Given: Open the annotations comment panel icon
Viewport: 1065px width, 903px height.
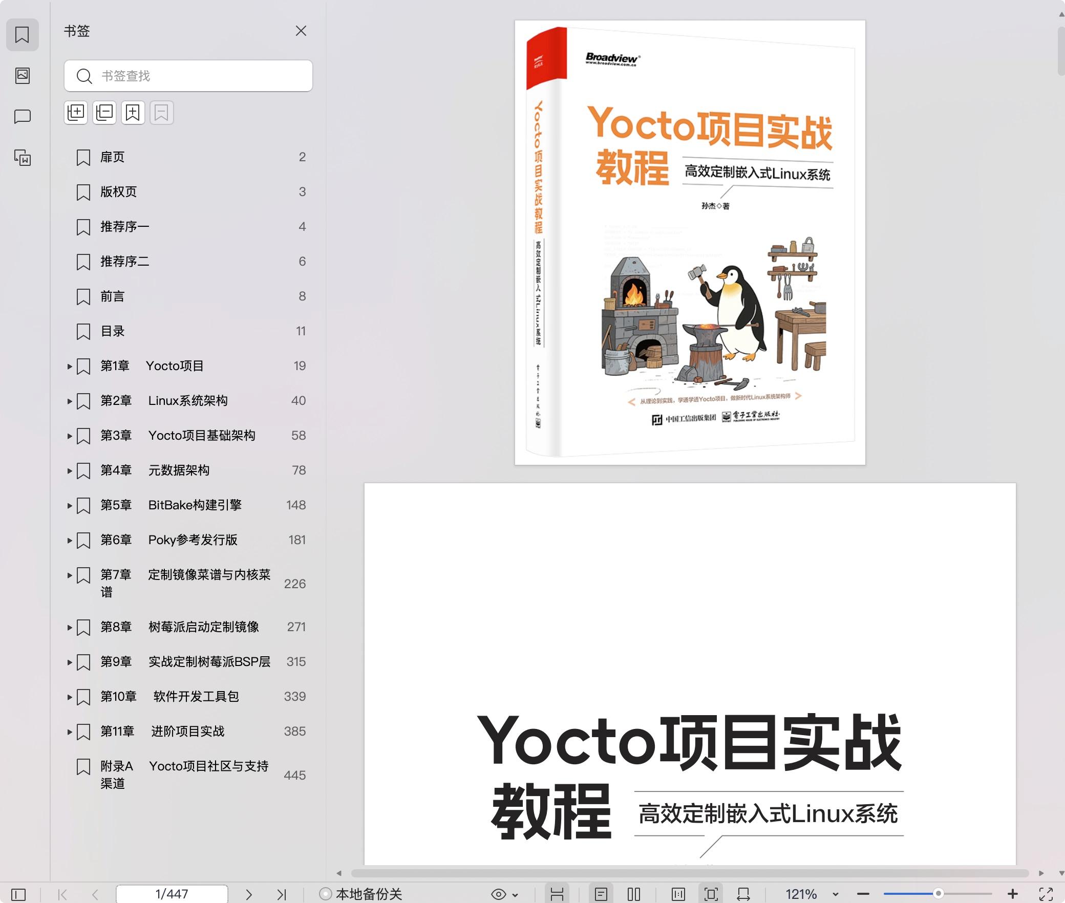Looking at the screenshot, I should pyautogui.click(x=23, y=117).
